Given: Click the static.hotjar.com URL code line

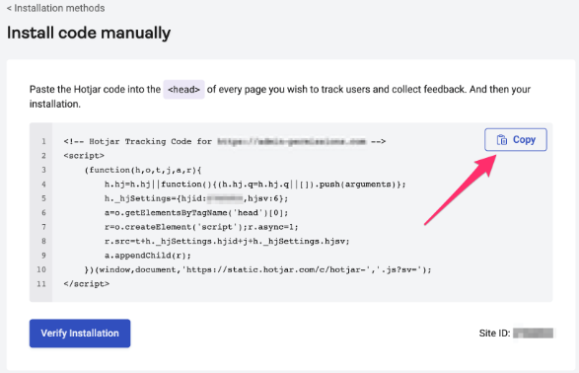Looking at the screenshot, I should click(257, 269).
